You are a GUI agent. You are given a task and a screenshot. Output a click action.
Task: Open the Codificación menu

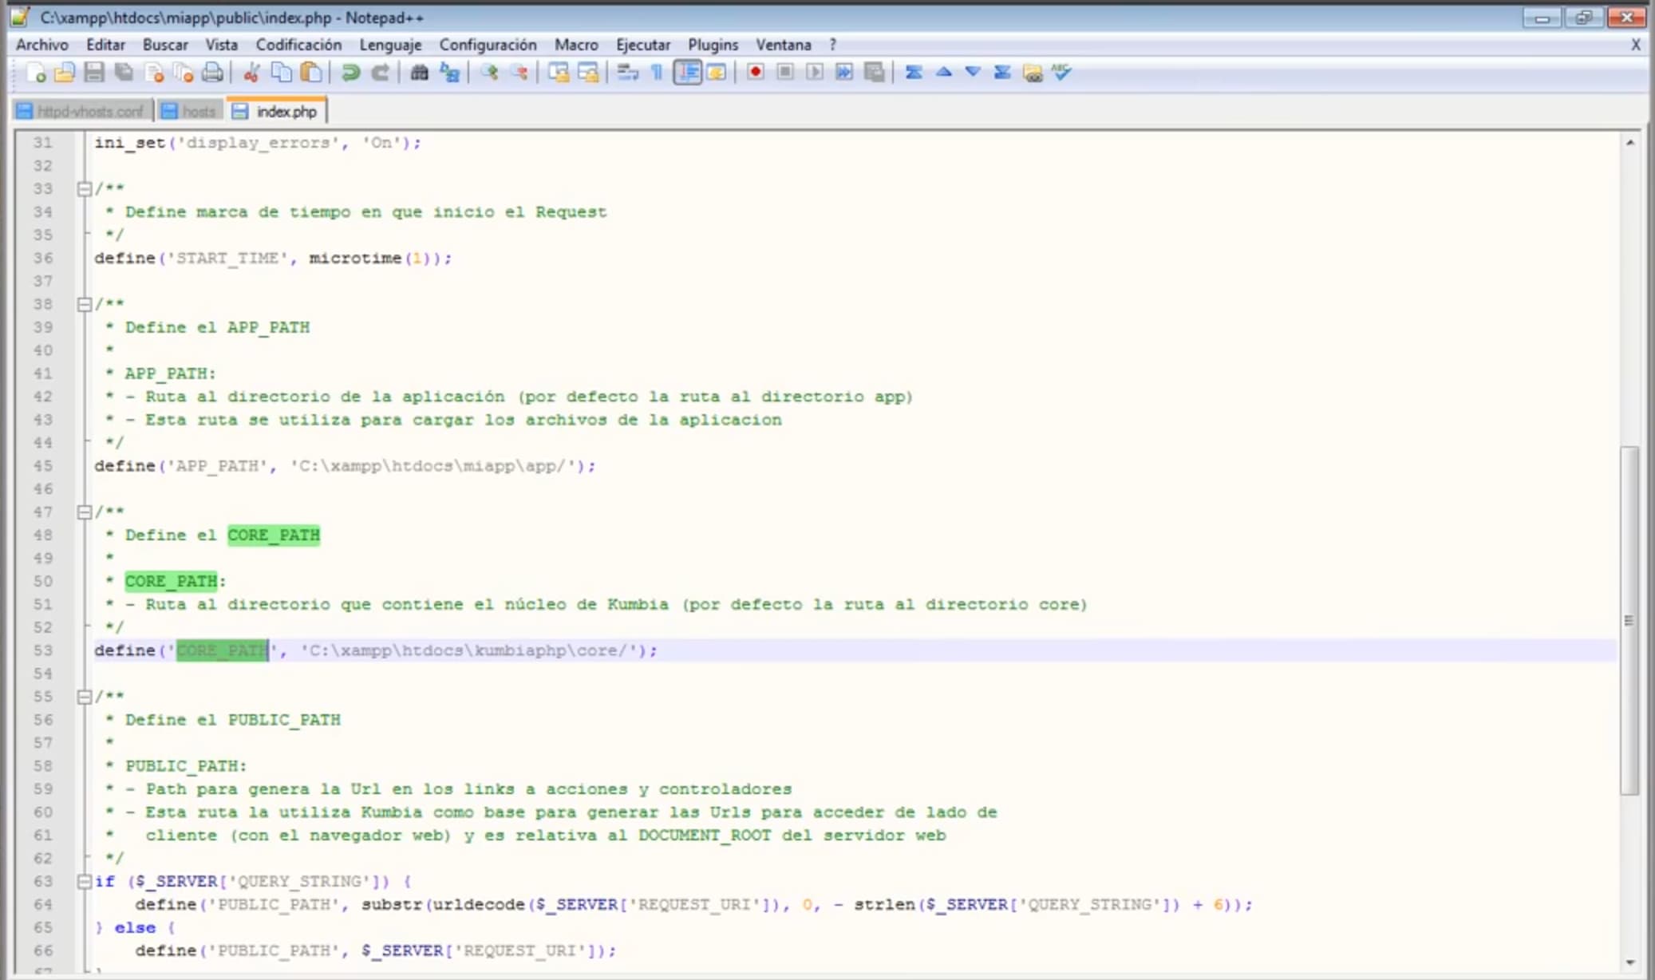(298, 45)
